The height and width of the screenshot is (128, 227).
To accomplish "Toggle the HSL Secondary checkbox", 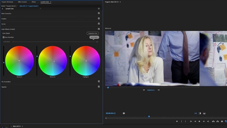I will coord(99,81).
